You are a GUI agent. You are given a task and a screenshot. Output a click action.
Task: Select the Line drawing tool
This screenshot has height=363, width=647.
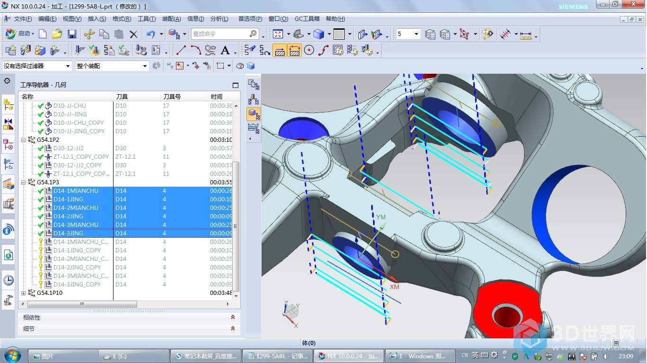181,50
